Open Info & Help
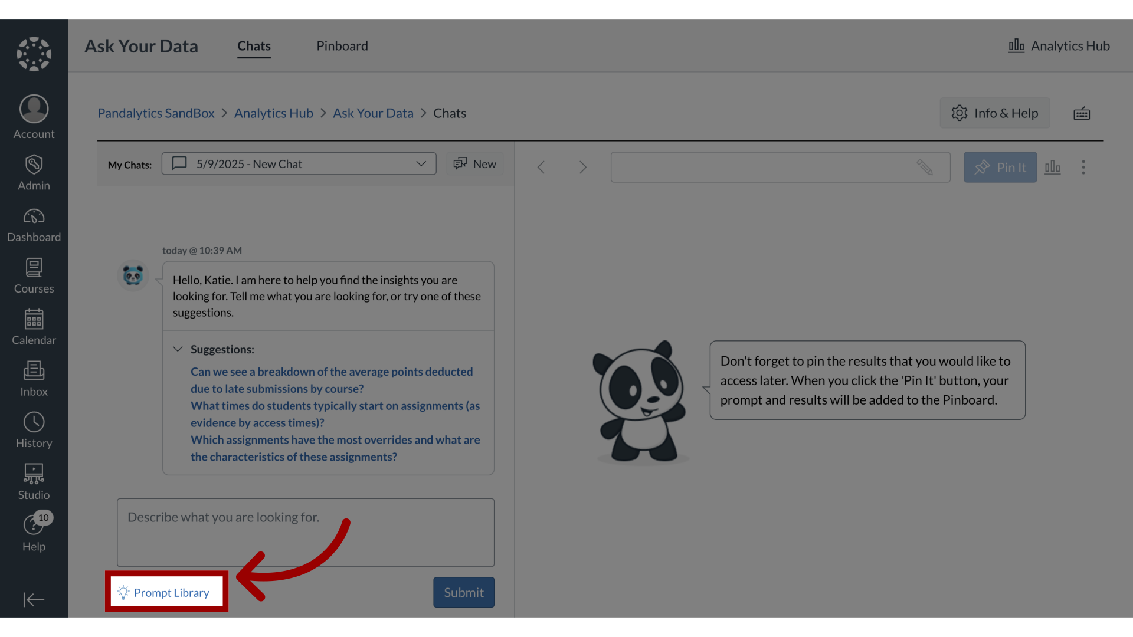This screenshot has width=1133, height=637. [994, 113]
